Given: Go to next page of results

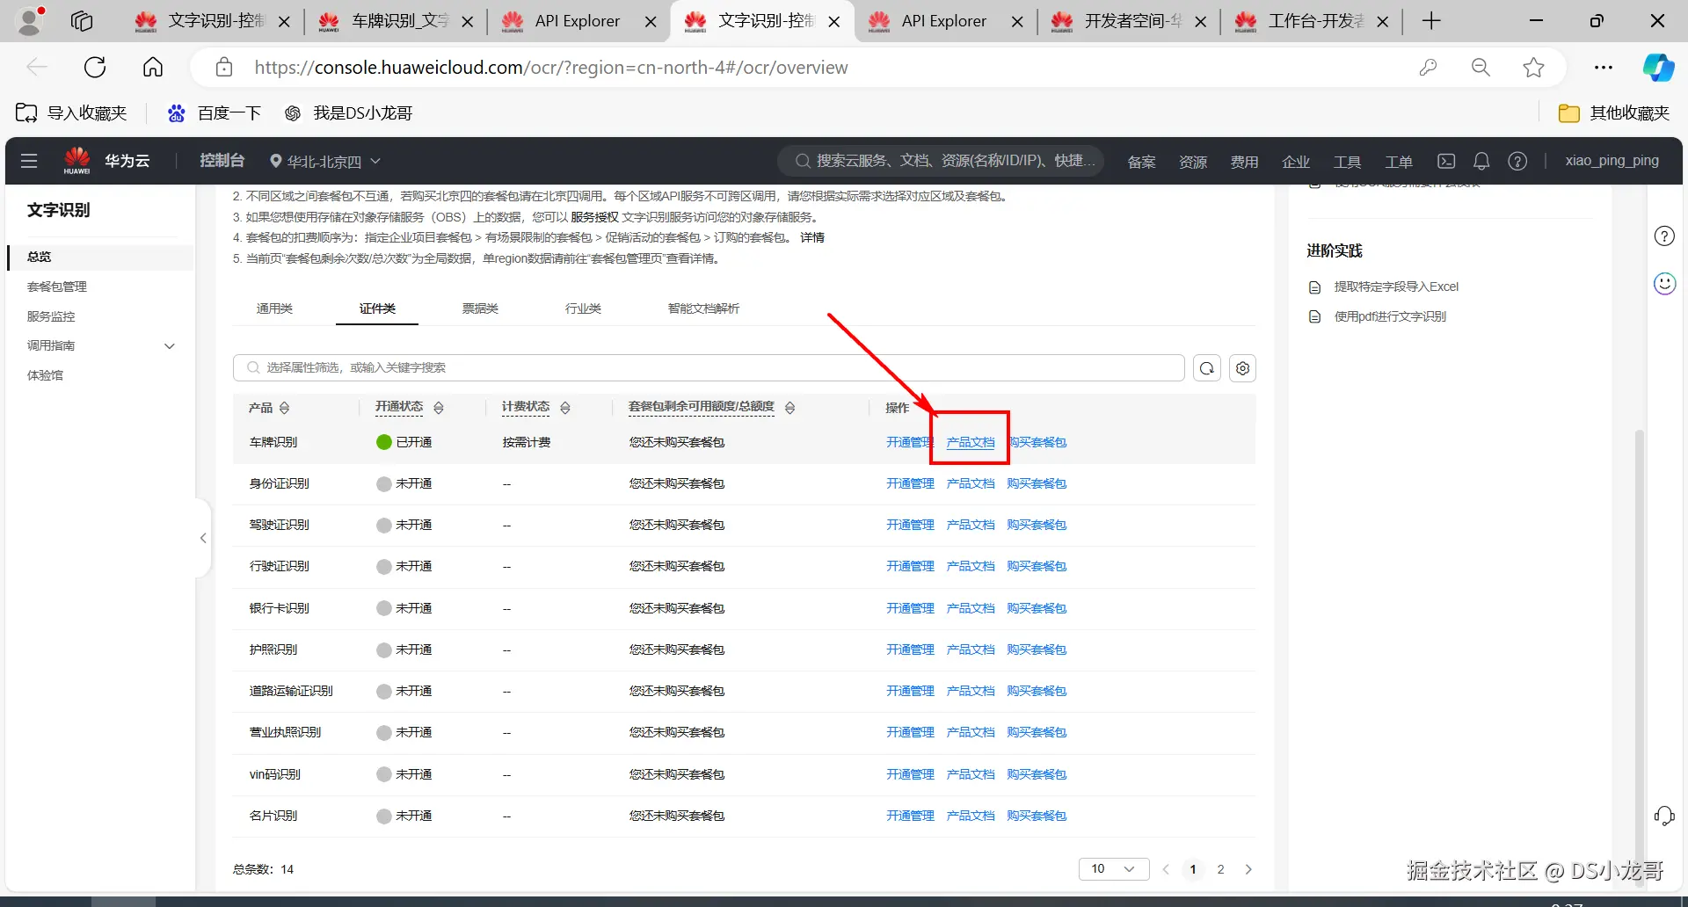Looking at the screenshot, I should point(1248,869).
